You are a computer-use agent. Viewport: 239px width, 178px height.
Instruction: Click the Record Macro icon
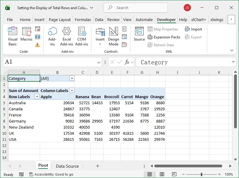click(38, 29)
